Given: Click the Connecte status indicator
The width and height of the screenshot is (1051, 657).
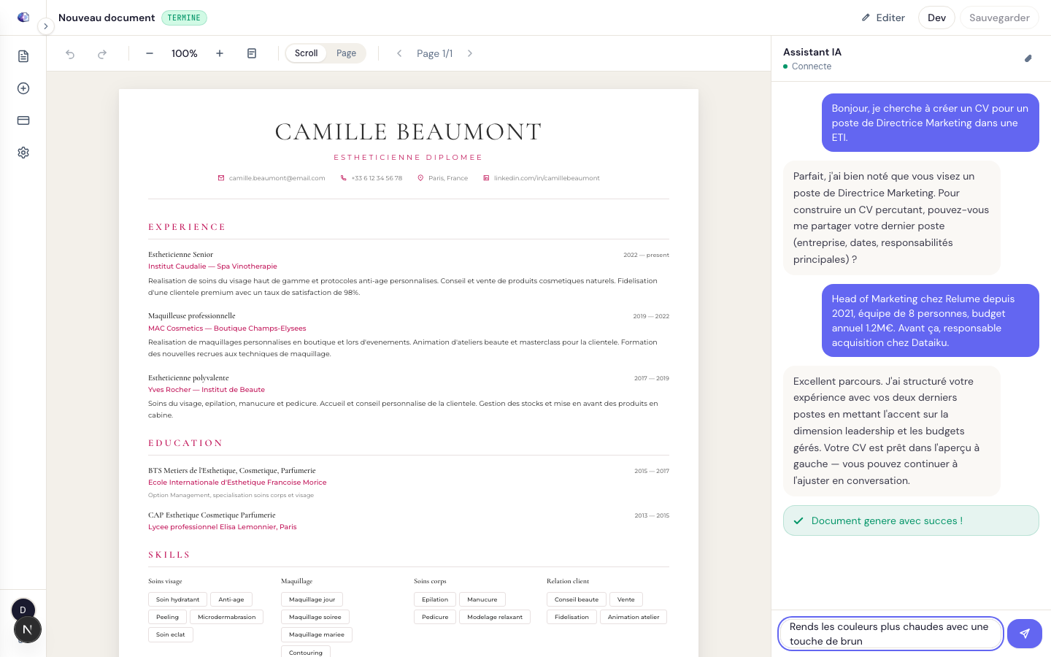Looking at the screenshot, I should pos(807,66).
